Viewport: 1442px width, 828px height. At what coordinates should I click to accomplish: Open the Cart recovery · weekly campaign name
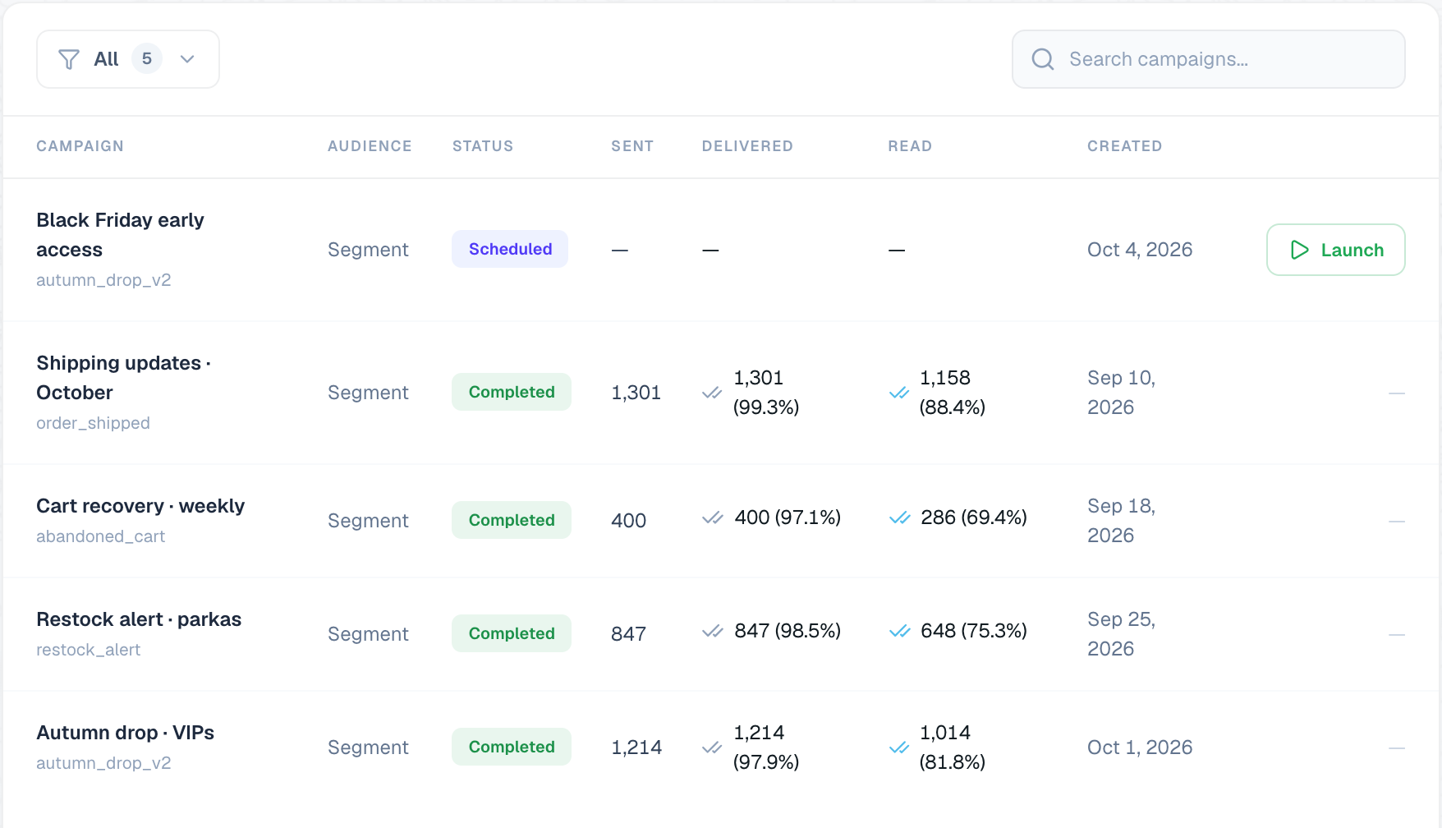coord(140,506)
